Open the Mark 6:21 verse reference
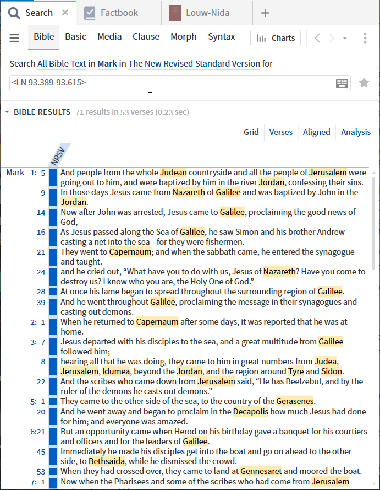This screenshot has width=380, height=490. tap(38, 432)
